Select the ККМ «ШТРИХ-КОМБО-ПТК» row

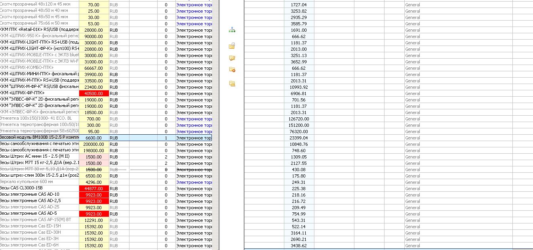pos(106,68)
